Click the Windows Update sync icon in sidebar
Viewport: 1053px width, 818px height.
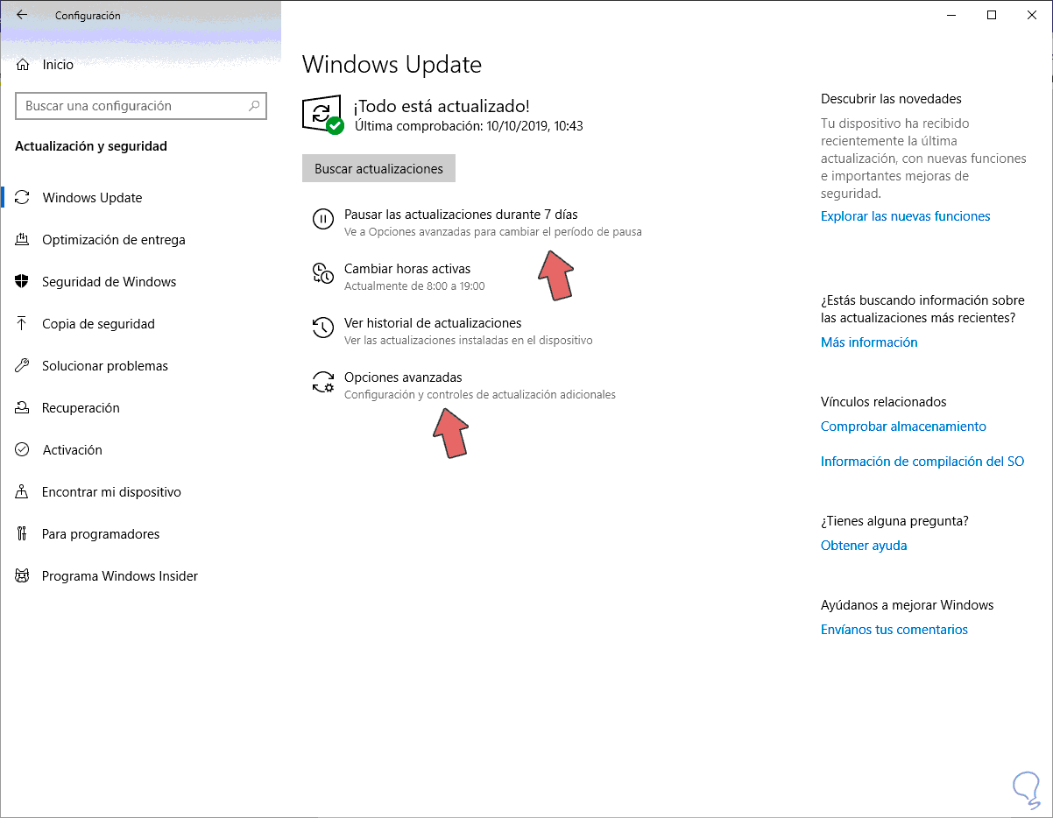point(23,198)
